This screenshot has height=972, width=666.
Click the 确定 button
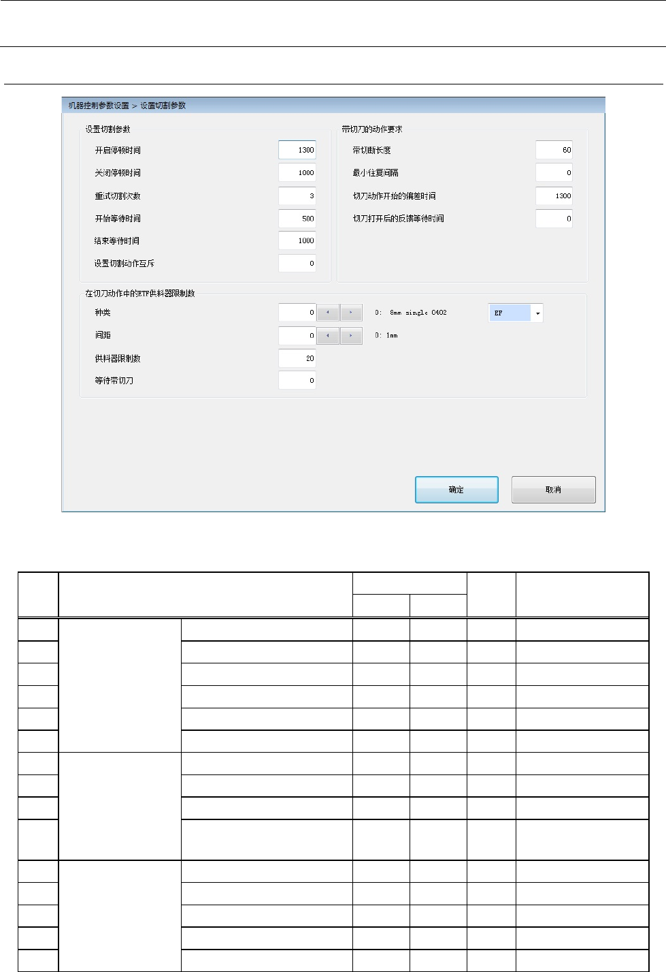(456, 490)
